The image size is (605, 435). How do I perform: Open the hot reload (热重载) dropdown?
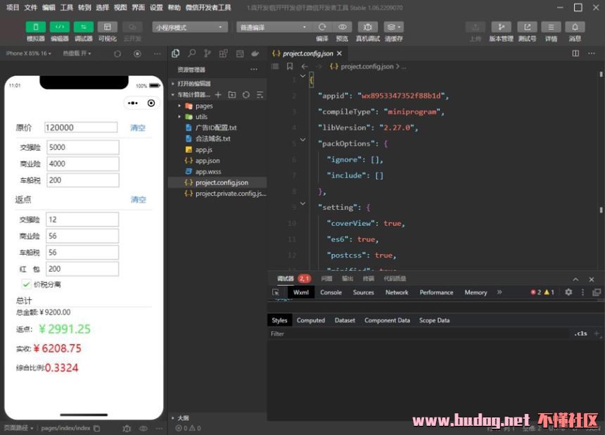click(77, 53)
